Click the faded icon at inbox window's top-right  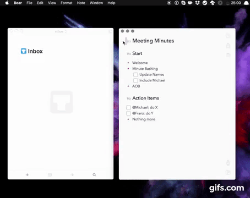click(x=110, y=31)
